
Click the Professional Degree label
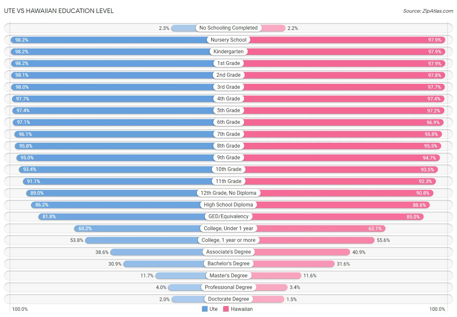coord(228,287)
